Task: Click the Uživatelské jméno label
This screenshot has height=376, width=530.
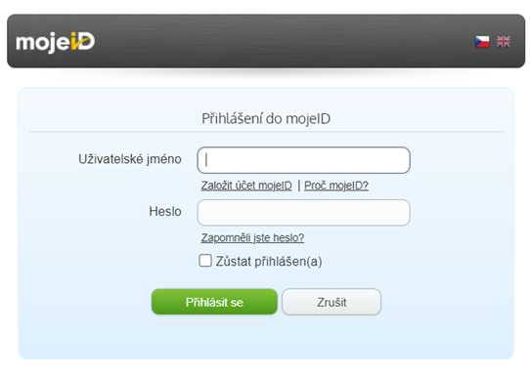Action: click(130, 159)
